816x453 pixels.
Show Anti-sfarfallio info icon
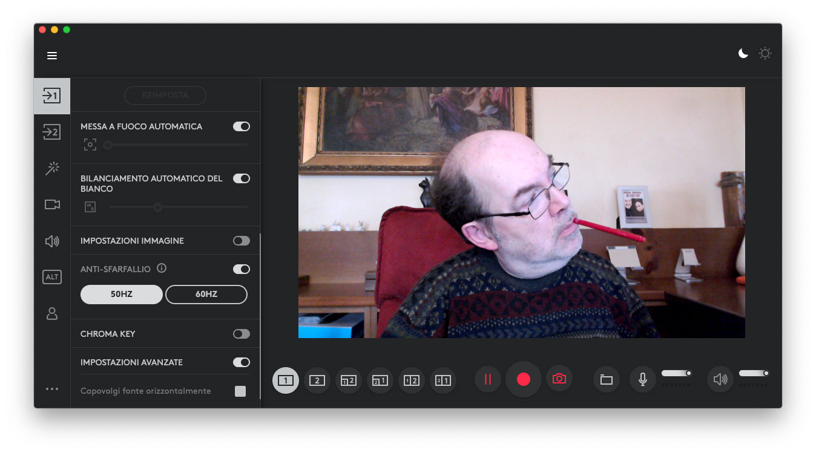162,269
